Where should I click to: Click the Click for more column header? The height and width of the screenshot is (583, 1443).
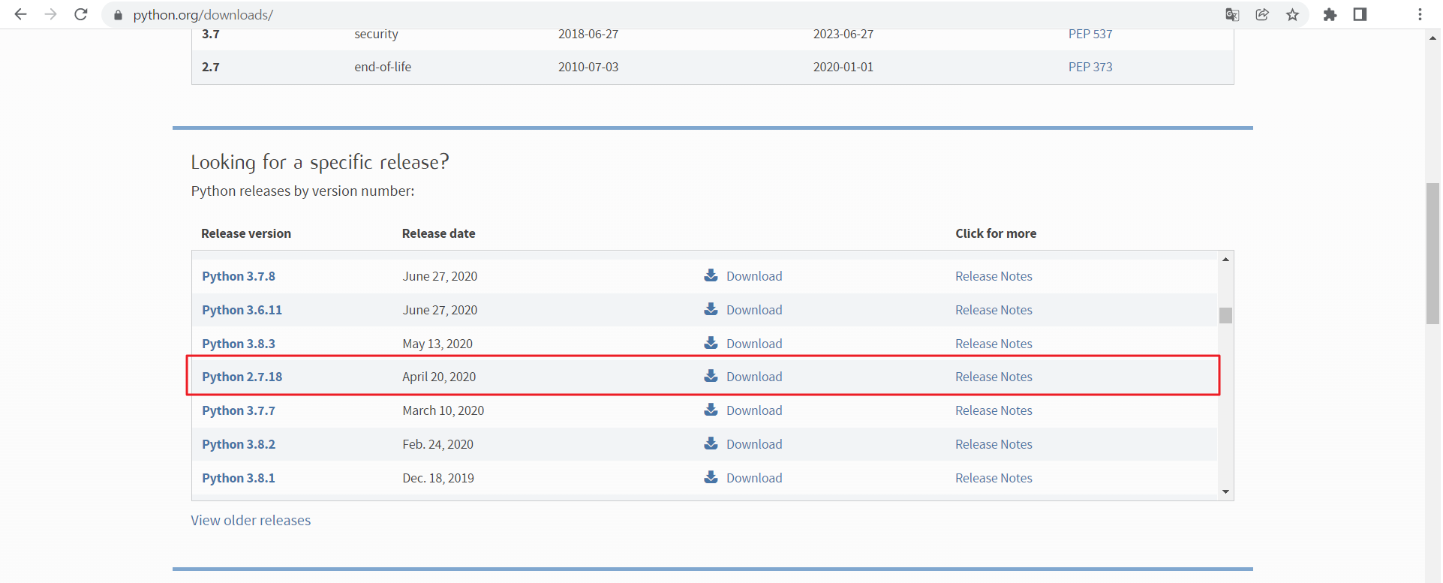(x=996, y=233)
